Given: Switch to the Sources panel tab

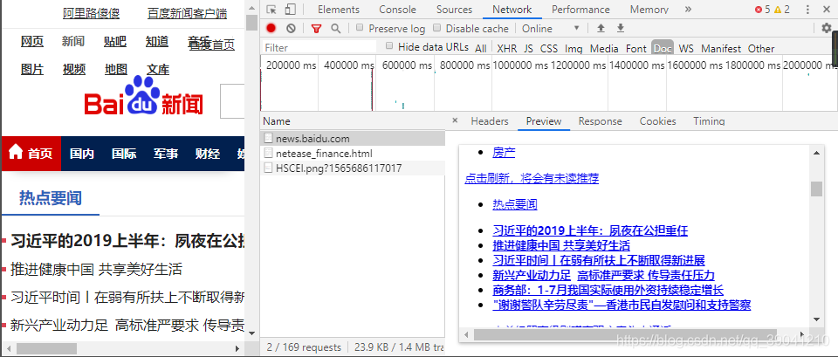Looking at the screenshot, I should click(454, 10).
